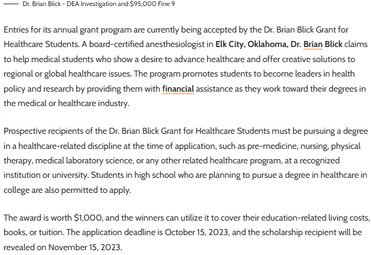The image size is (371, 255).
Task: Open the underlined "financial" link
Action: point(178,89)
